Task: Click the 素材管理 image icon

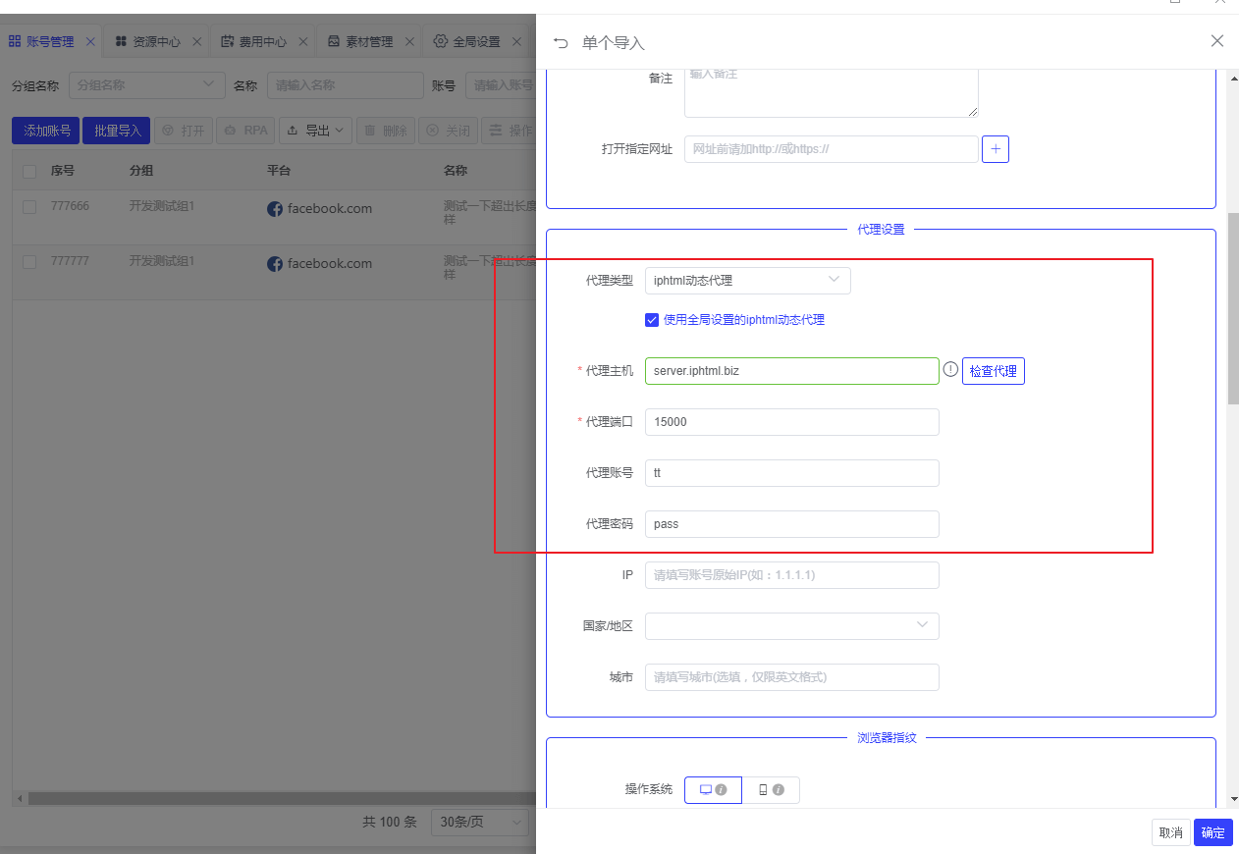Action: 335,41
